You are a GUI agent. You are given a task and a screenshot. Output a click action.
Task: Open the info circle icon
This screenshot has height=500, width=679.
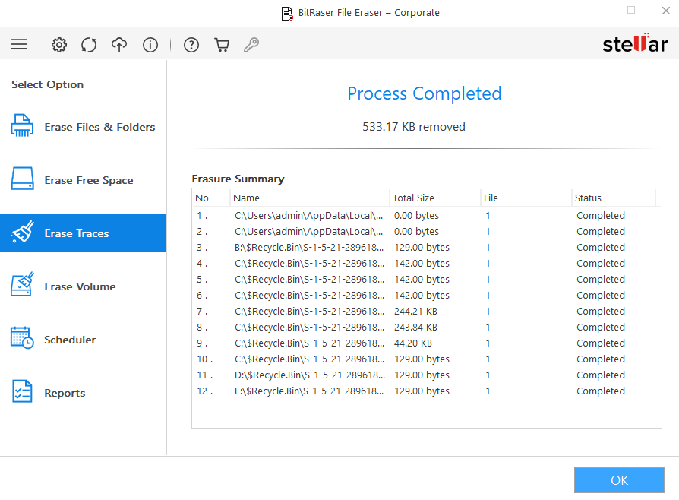click(150, 45)
